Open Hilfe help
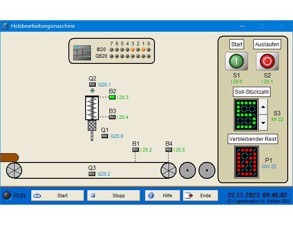The image size is (293, 225). pos(162,195)
